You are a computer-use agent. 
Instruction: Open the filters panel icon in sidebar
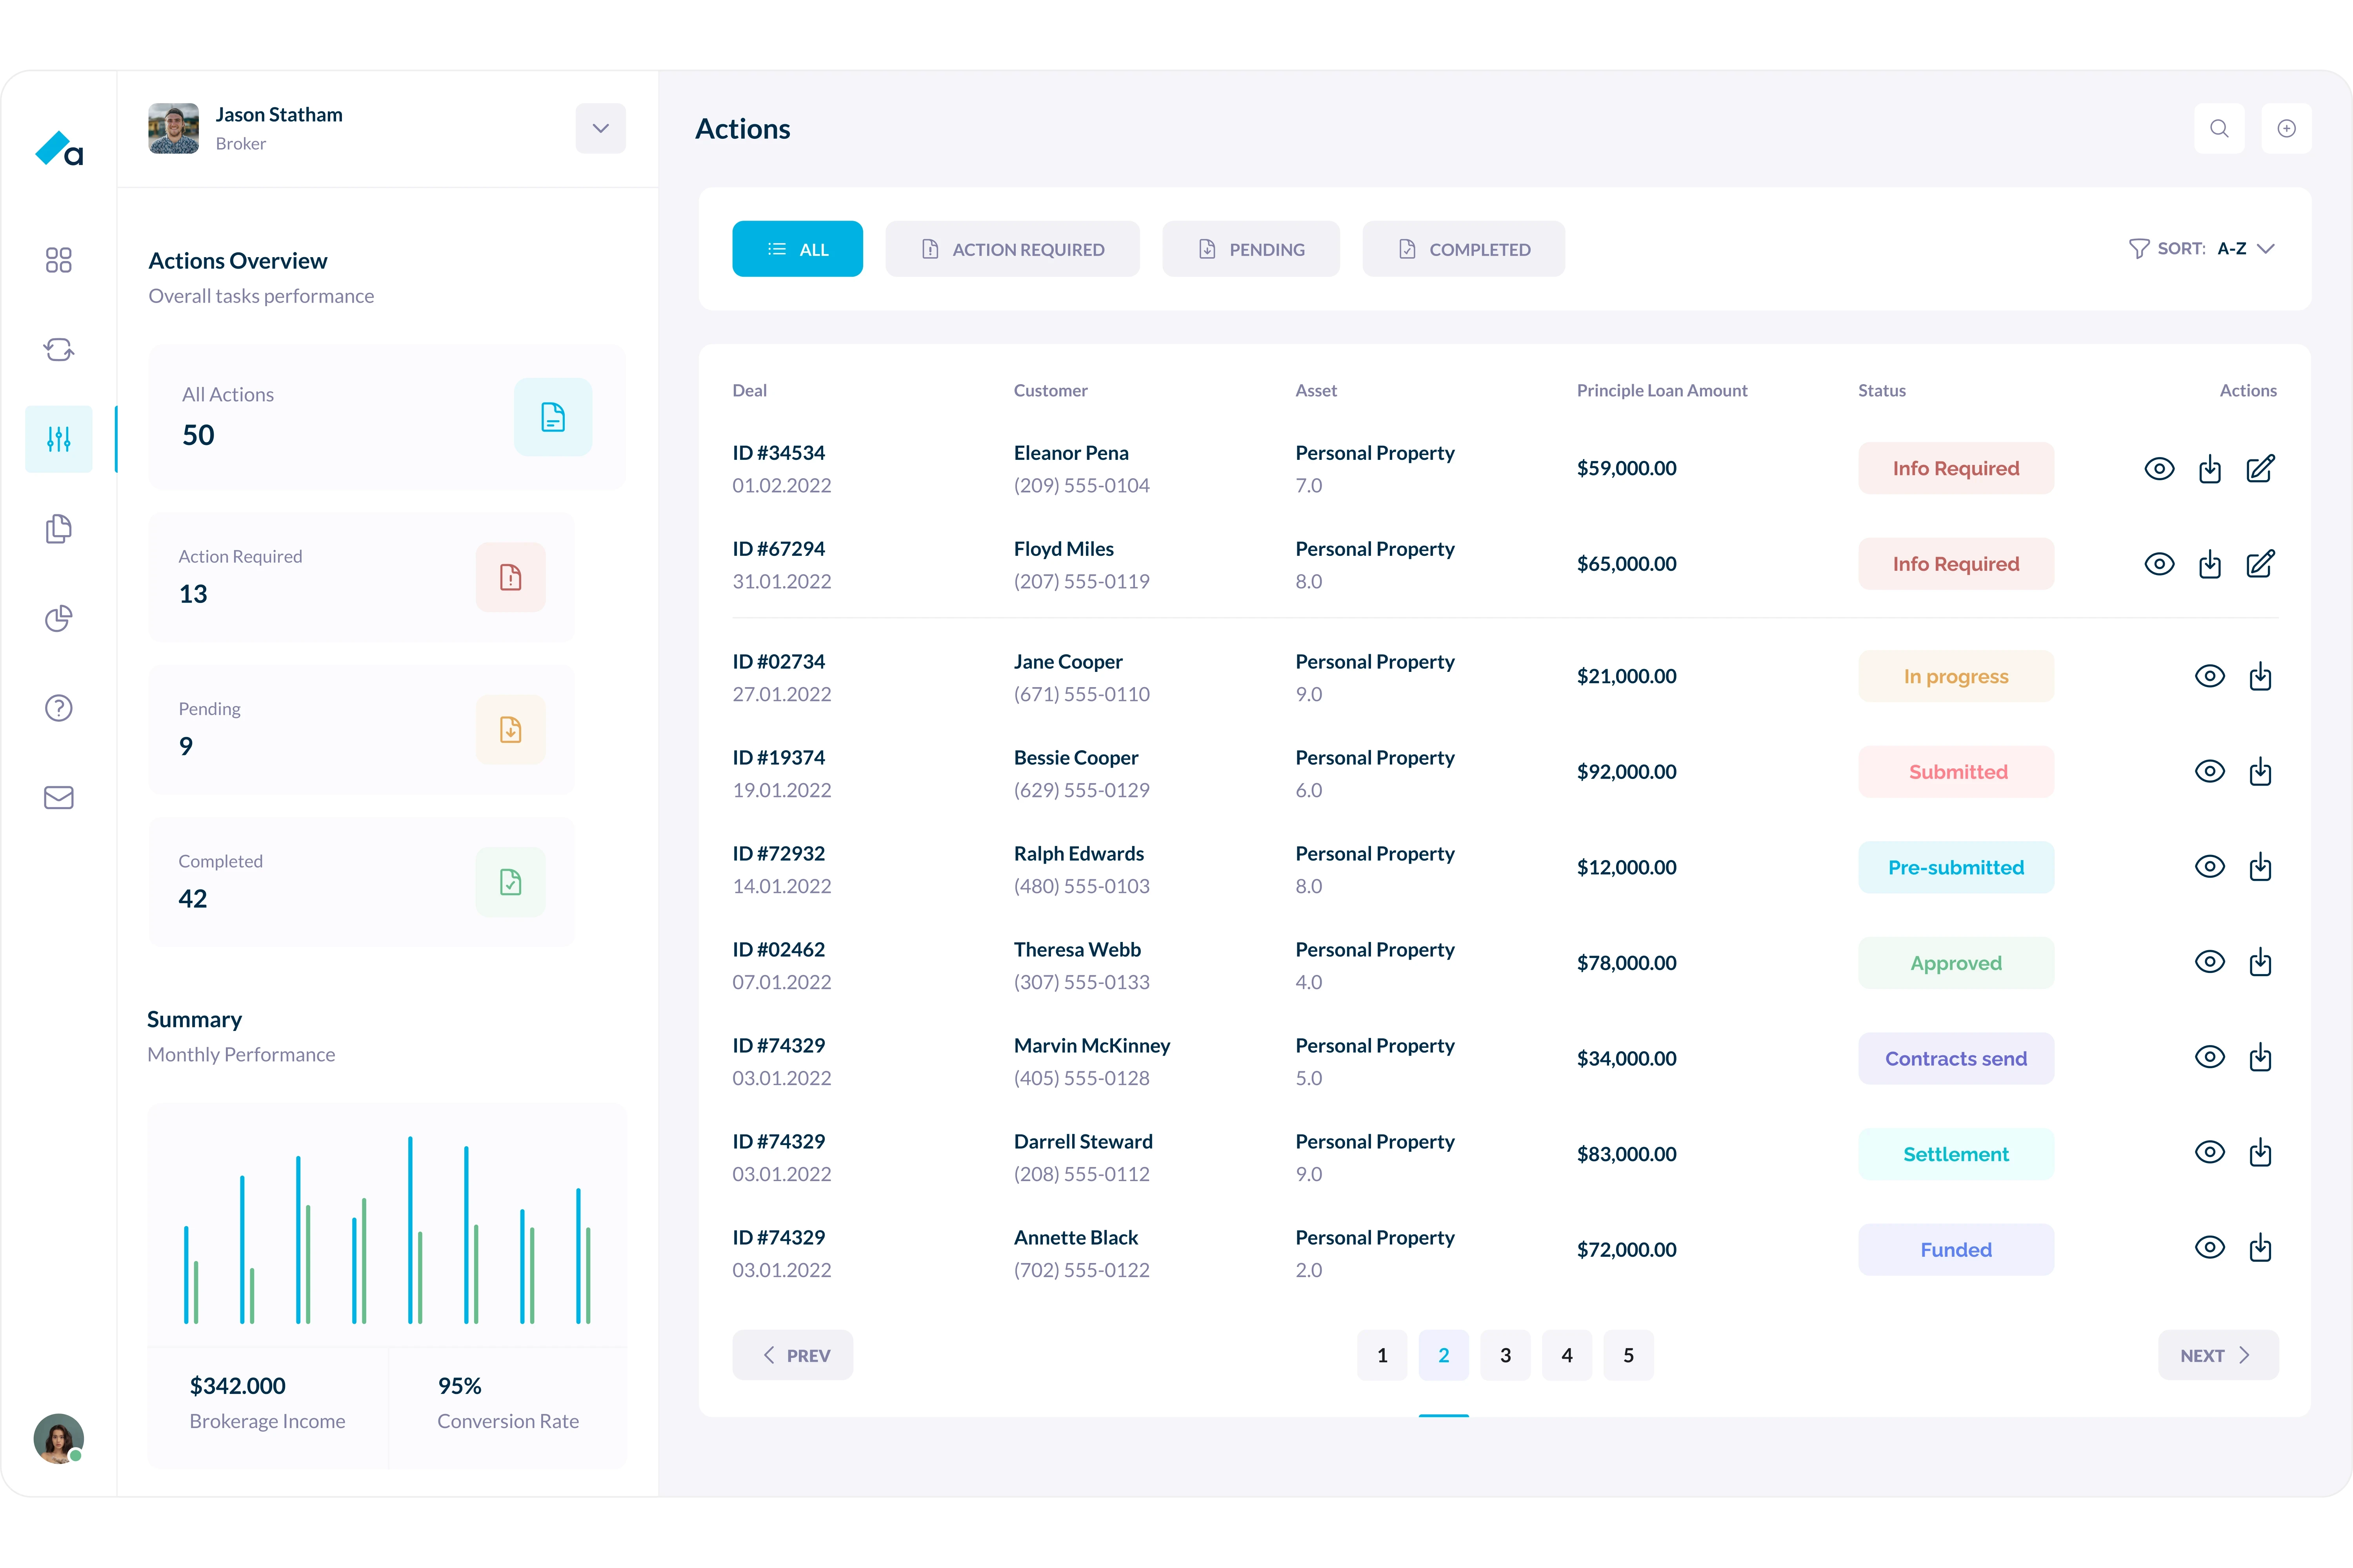pyautogui.click(x=59, y=438)
